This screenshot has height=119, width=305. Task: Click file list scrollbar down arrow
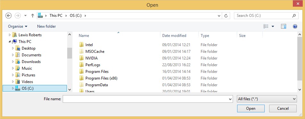tap(300, 89)
